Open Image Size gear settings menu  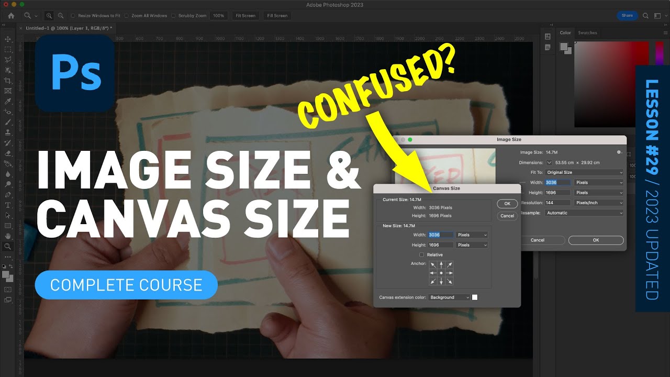click(x=619, y=152)
